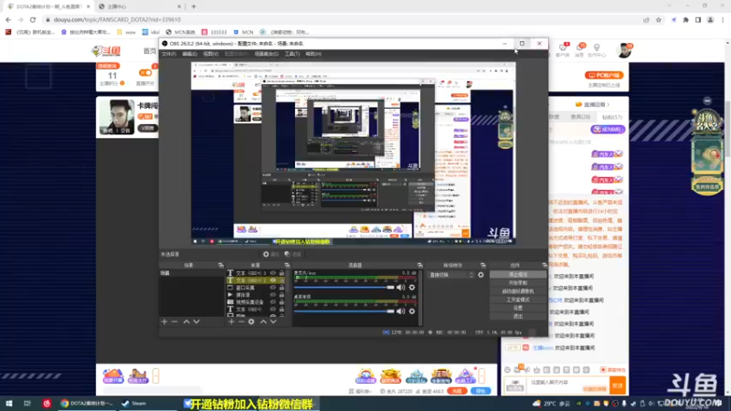Mute the 桌面音频 speaker icon

400,311
